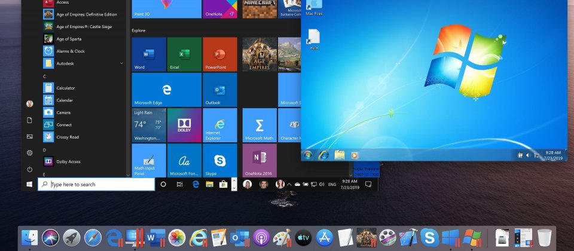Image resolution: width=574 pixels, height=251 pixels.
Task: Open the Microsoft Math tile
Action: point(259,125)
